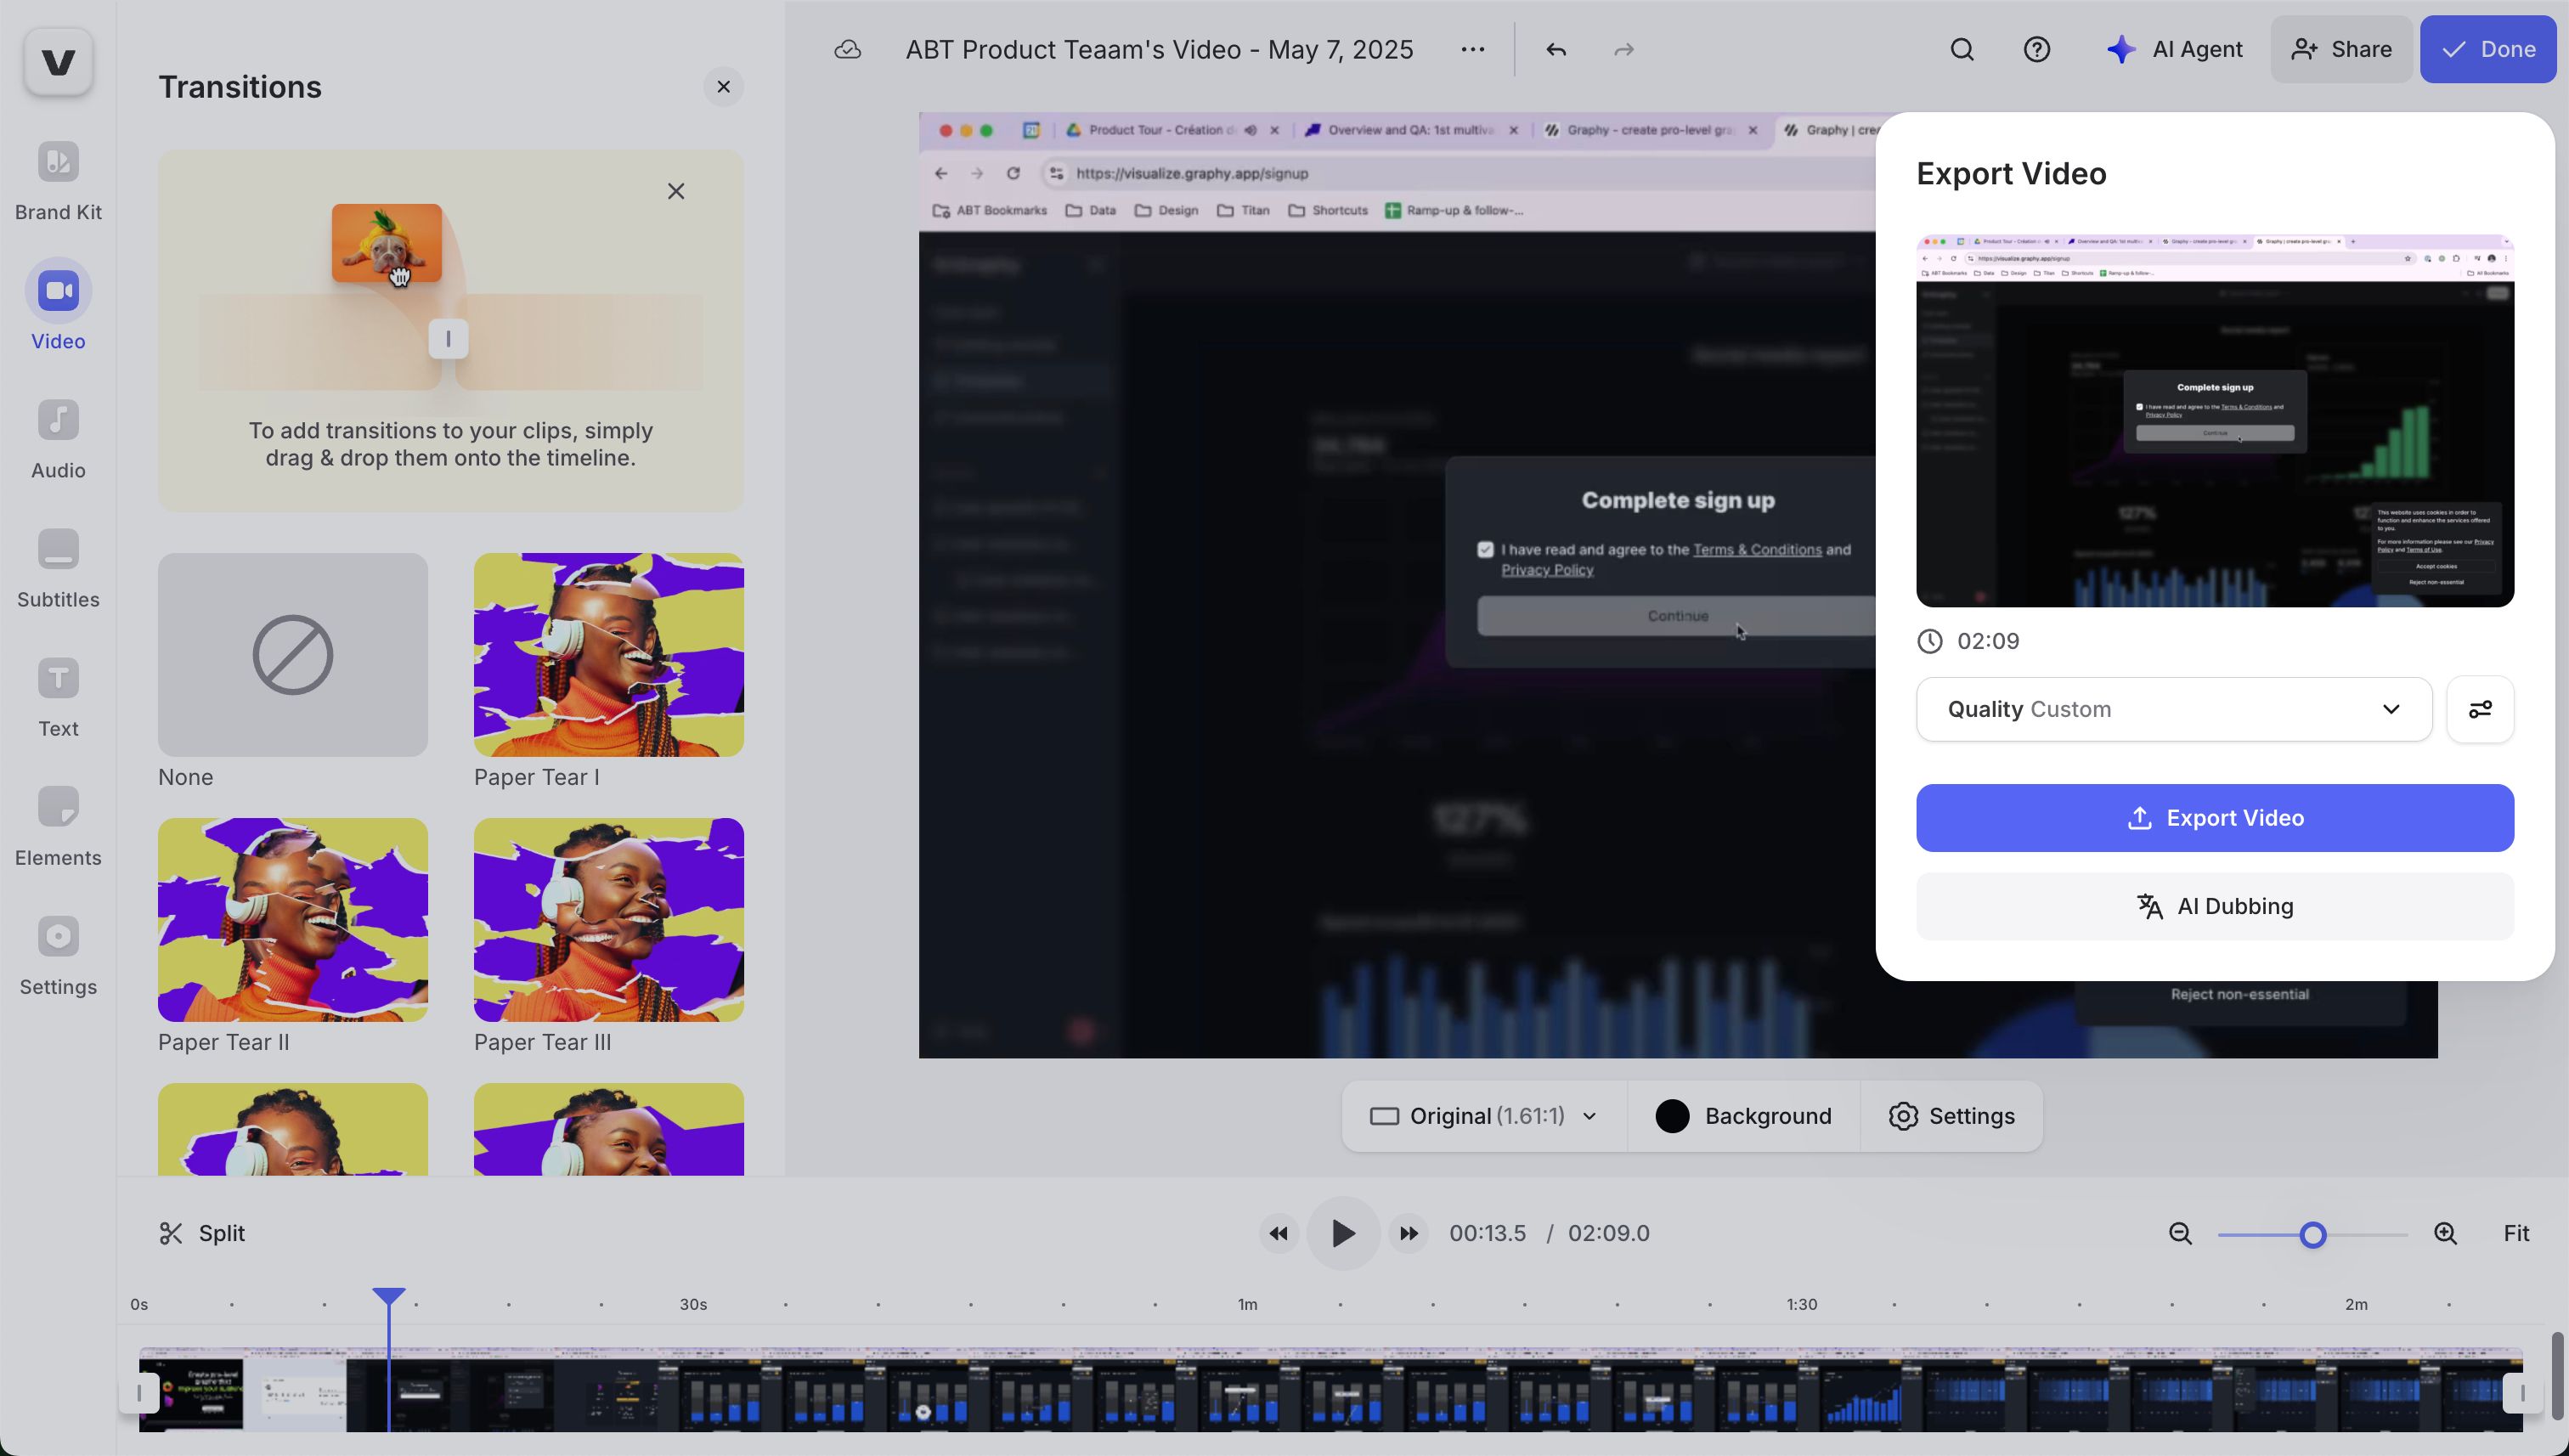The height and width of the screenshot is (1456, 2569).
Task: Choose the Paper Tear III transition
Action: [x=609, y=920]
